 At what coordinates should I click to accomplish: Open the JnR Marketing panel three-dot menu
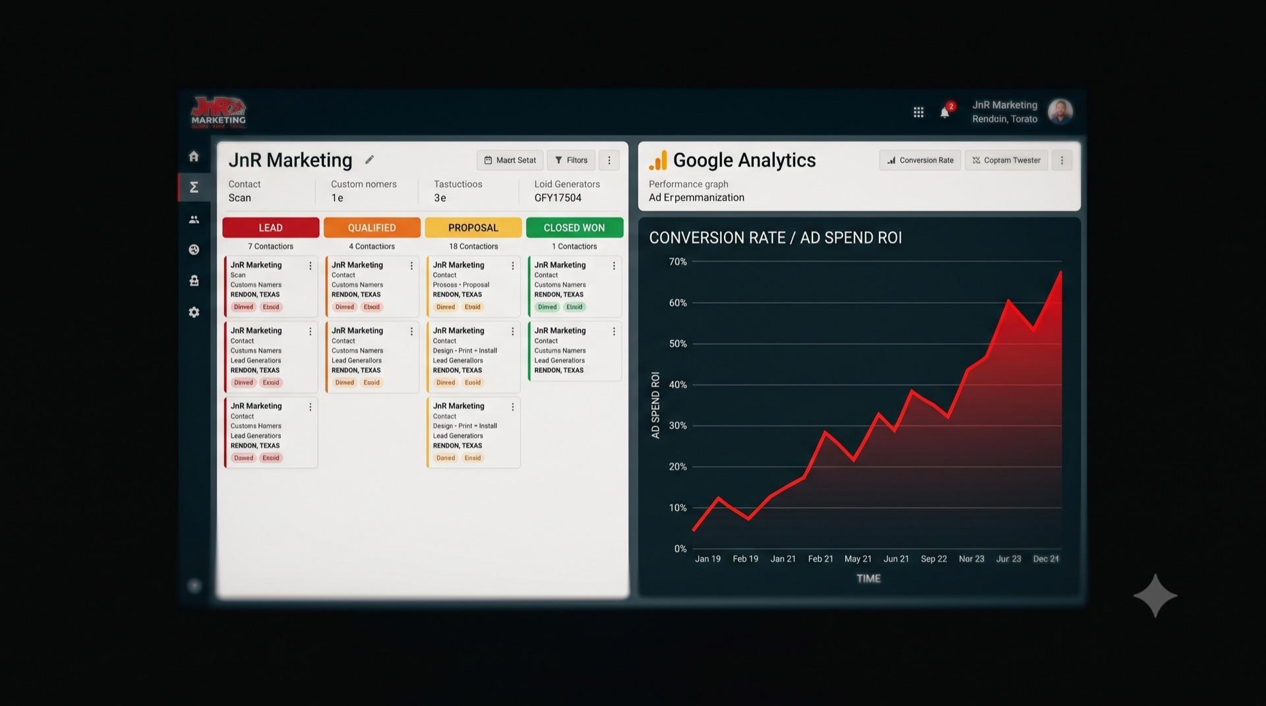pyautogui.click(x=609, y=160)
